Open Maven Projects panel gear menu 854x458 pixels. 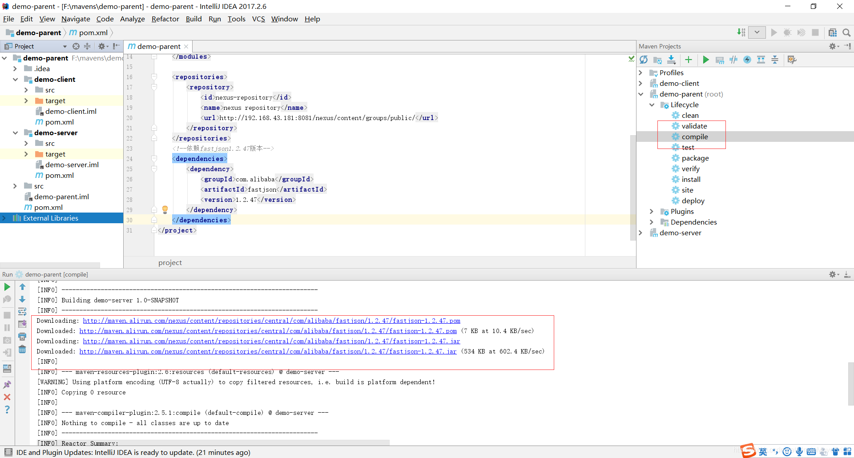tap(834, 46)
